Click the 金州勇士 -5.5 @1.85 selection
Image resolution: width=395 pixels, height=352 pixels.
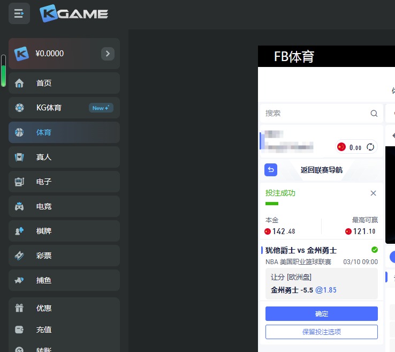[303, 290]
